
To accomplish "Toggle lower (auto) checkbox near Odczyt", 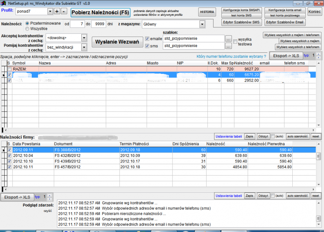I will [x=273, y=196].
